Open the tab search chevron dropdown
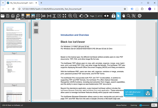Viewport: 158px width, 108px height. 3,3
